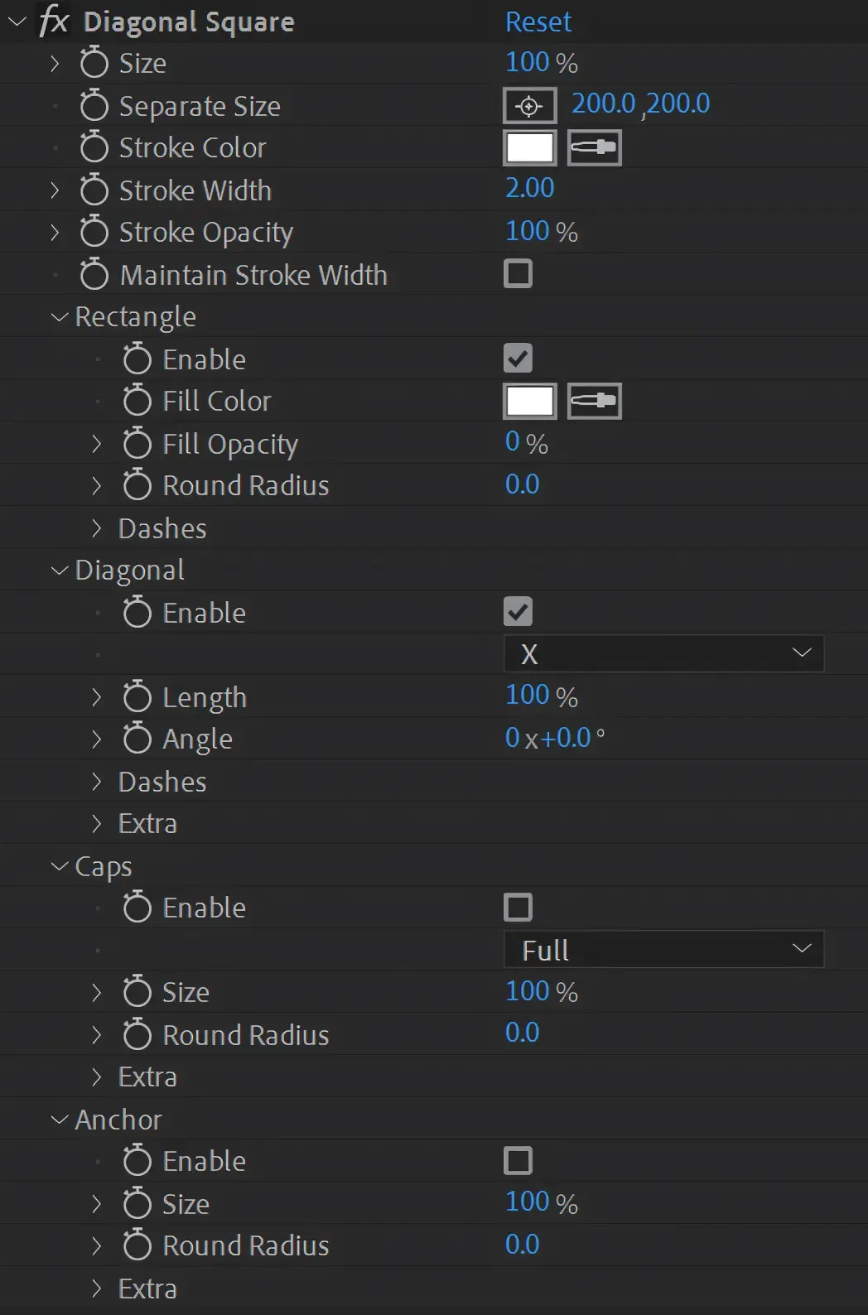868x1315 pixels.
Task: Open the Diagonal type dropdown showing X
Action: coord(664,653)
